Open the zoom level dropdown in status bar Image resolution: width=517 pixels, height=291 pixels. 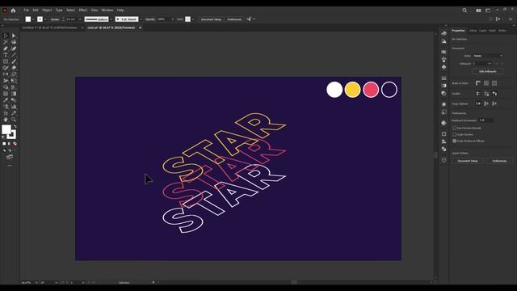tap(36, 282)
